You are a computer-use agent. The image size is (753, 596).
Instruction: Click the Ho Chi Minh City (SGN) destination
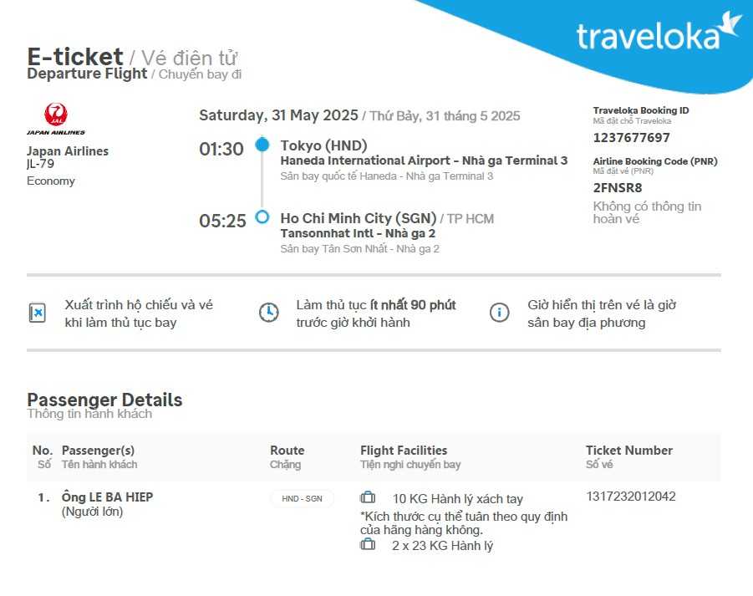(359, 218)
